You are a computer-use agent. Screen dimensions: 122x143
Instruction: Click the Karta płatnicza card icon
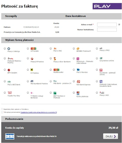tap(78, 93)
